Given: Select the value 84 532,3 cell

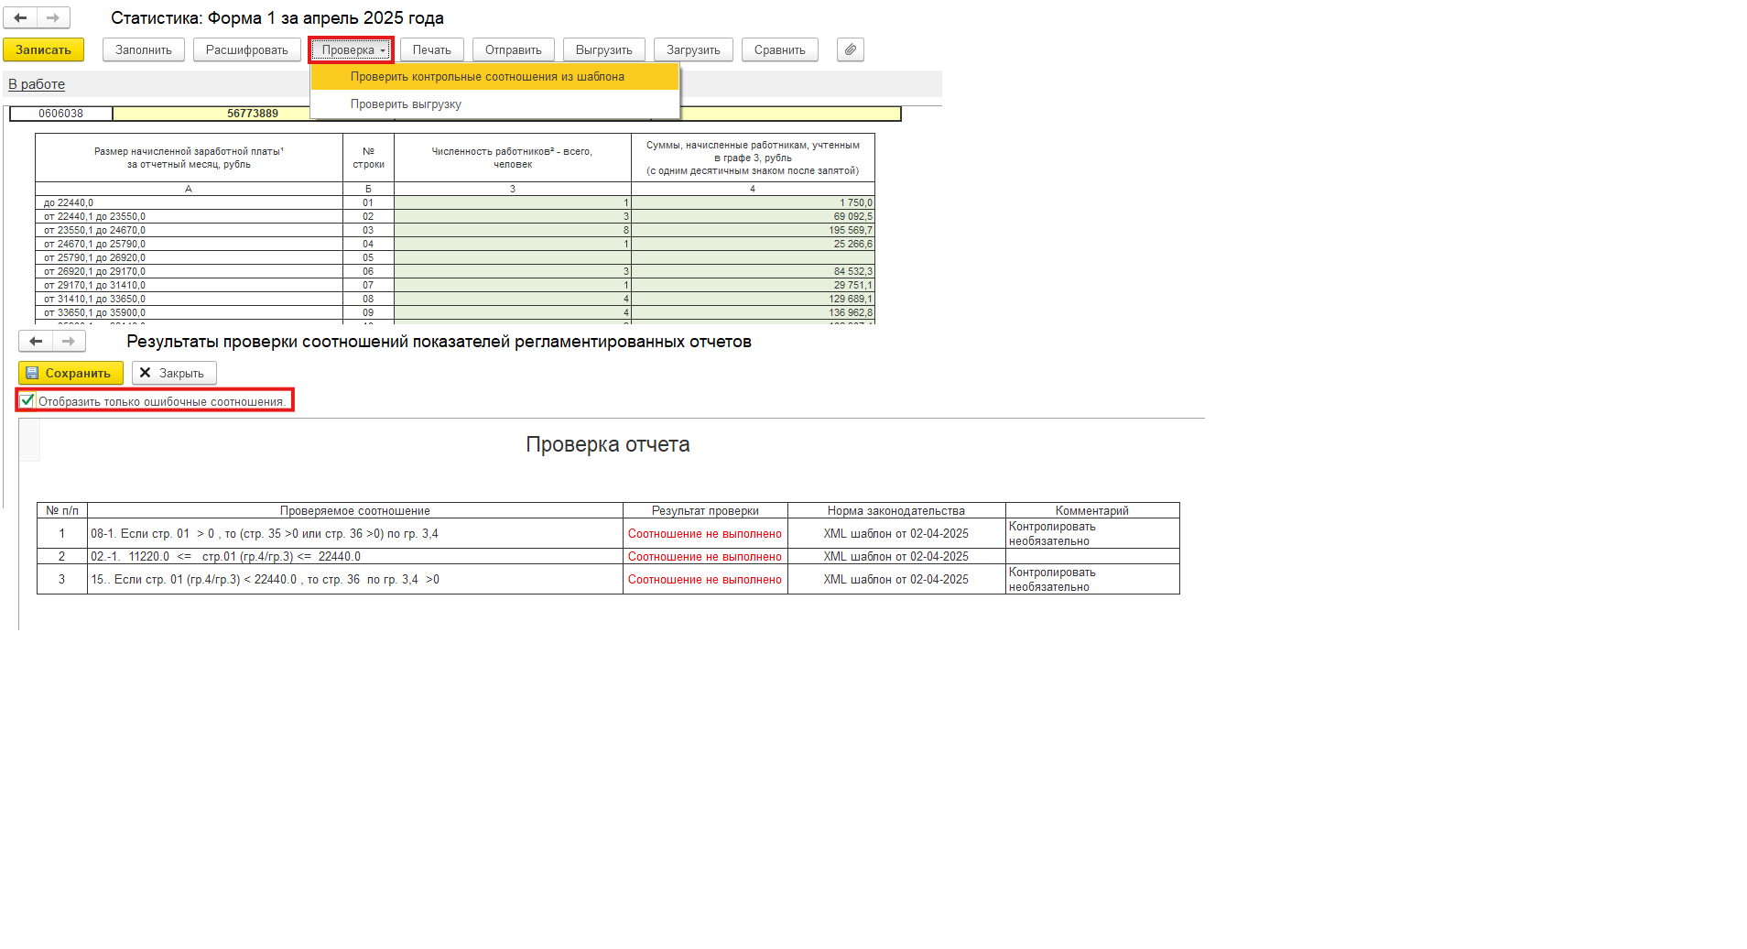Looking at the screenshot, I should (x=753, y=271).
